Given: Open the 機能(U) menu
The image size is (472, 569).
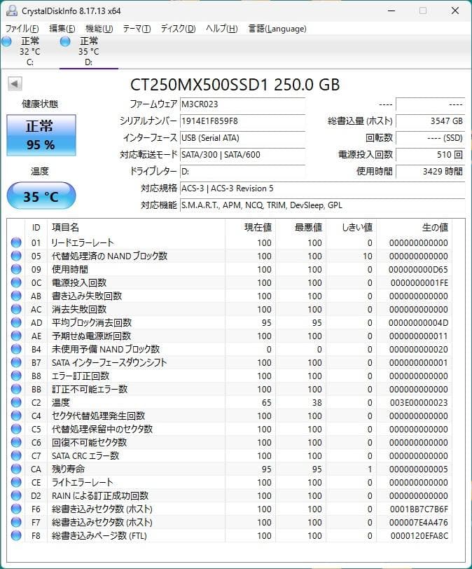Looking at the screenshot, I should (99, 28).
